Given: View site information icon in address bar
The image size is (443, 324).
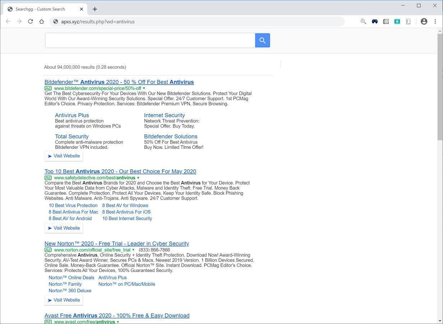Looking at the screenshot, I should click(56, 22).
